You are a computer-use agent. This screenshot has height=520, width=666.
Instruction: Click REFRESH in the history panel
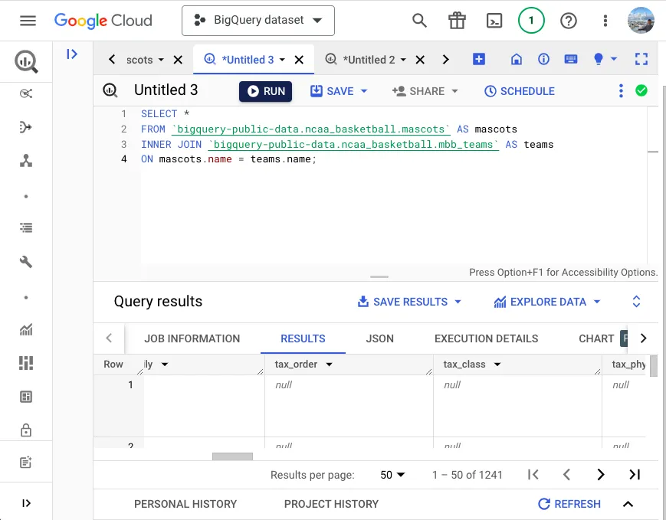click(x=569, y=504)
